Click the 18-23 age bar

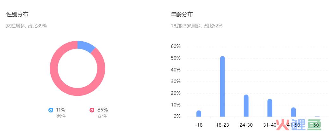(222, 86)
